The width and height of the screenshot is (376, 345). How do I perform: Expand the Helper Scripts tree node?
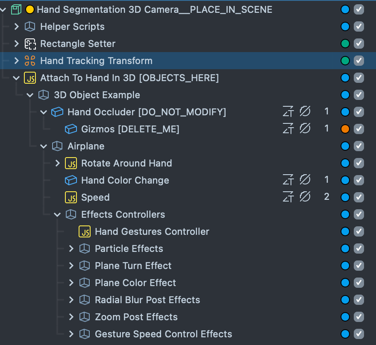tap(17, 26)
